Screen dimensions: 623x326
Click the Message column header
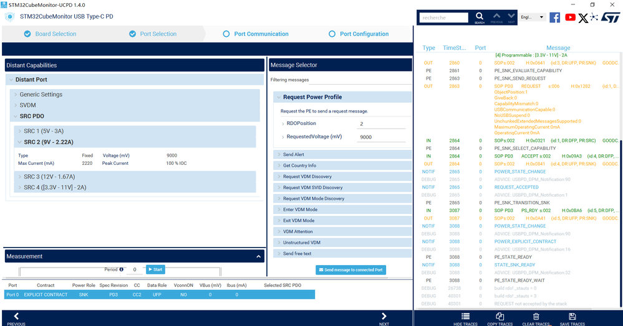pos(558,47)
